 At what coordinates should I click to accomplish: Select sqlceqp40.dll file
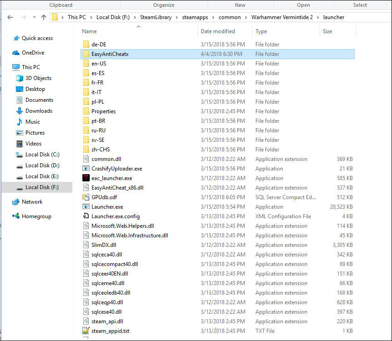pyautogui.click(x=218, y=302)
